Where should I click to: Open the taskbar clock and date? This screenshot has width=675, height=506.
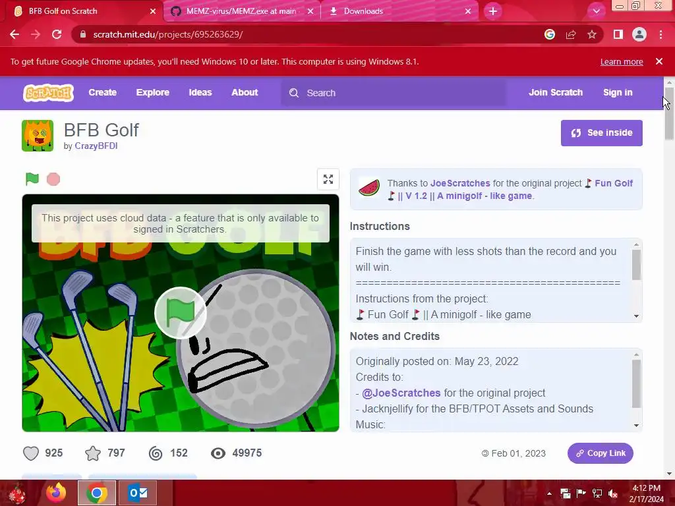(646, 493)
